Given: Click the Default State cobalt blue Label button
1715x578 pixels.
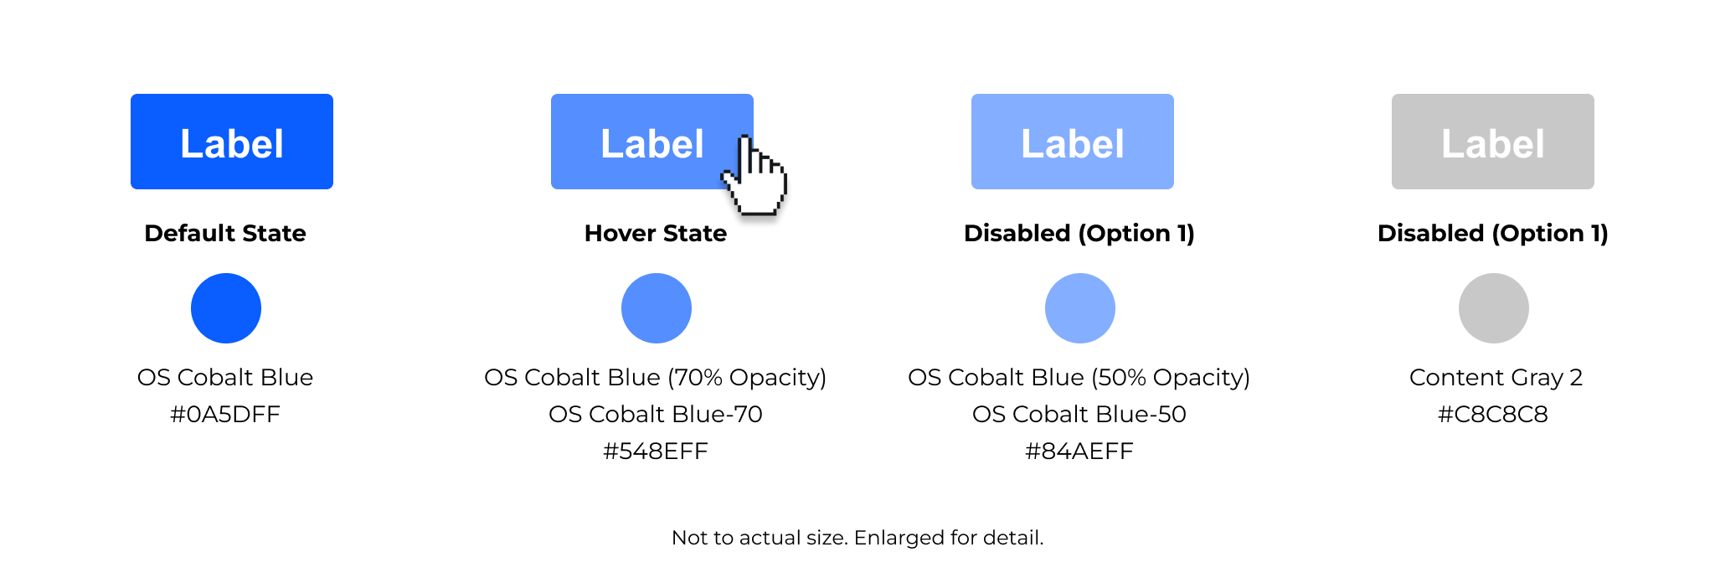Looking at the screenshot, I should (232, 142).
